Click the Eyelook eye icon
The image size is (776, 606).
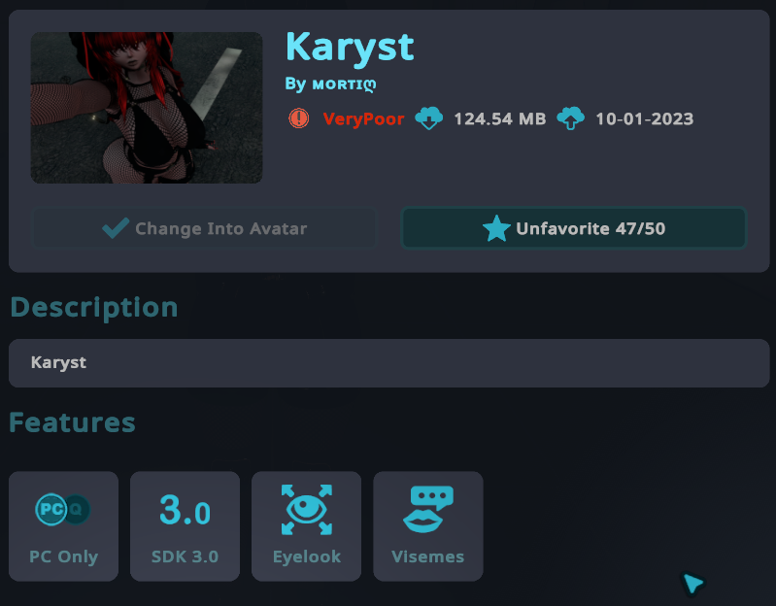click(x=307, y=510)
